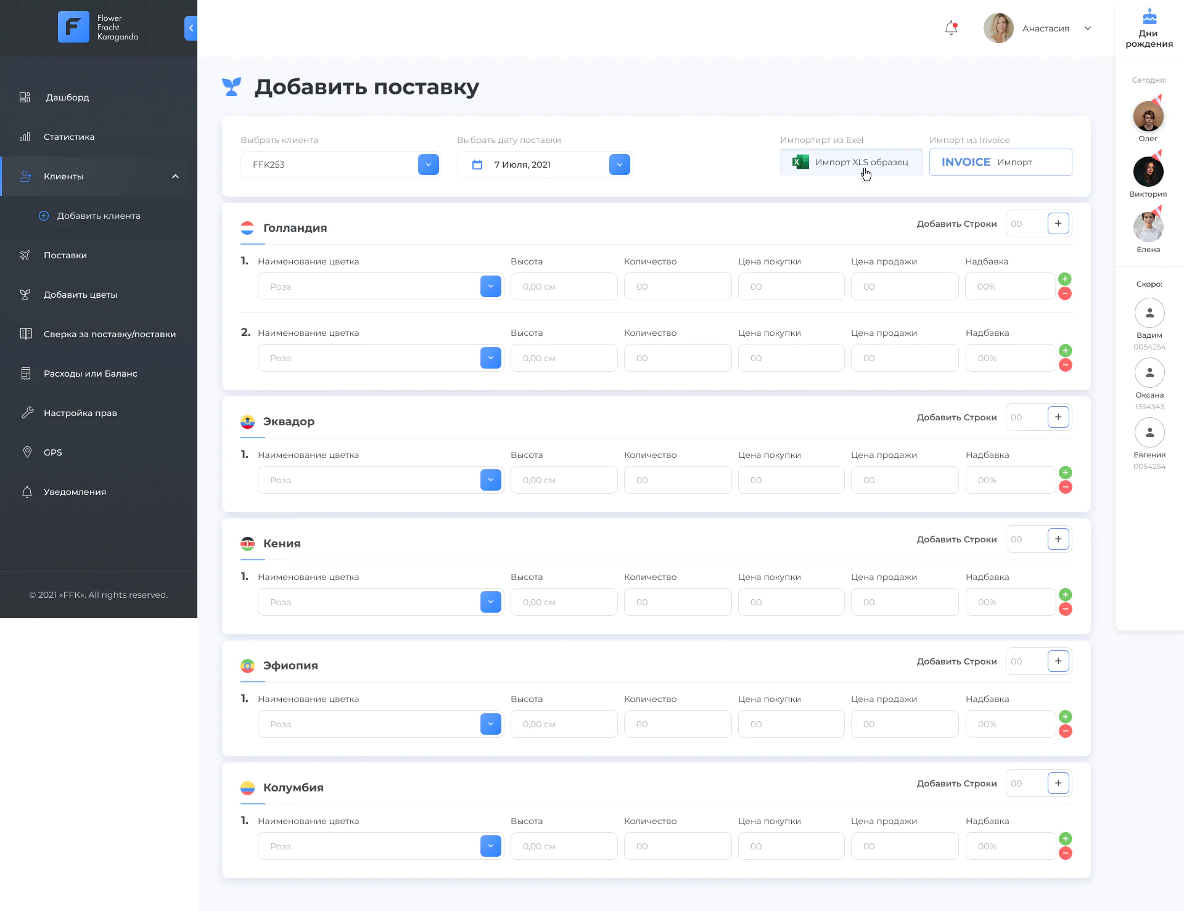Collapse the sidebar with the blue arrow

point(191,28)
